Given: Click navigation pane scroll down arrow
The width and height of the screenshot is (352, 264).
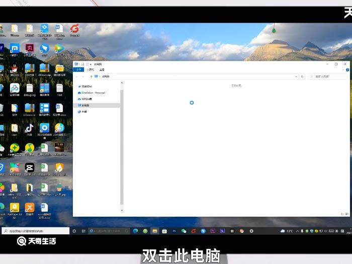Looking at the screenshot, I should pyautogui.click(x=122, y=210).
